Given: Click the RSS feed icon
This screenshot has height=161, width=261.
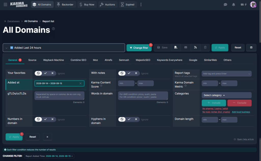Looking at the screenshot, I should (195, 47).
